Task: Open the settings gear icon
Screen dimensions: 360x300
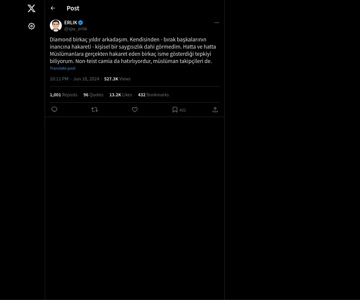Action: pyautogui.click(x=31, y=26)
